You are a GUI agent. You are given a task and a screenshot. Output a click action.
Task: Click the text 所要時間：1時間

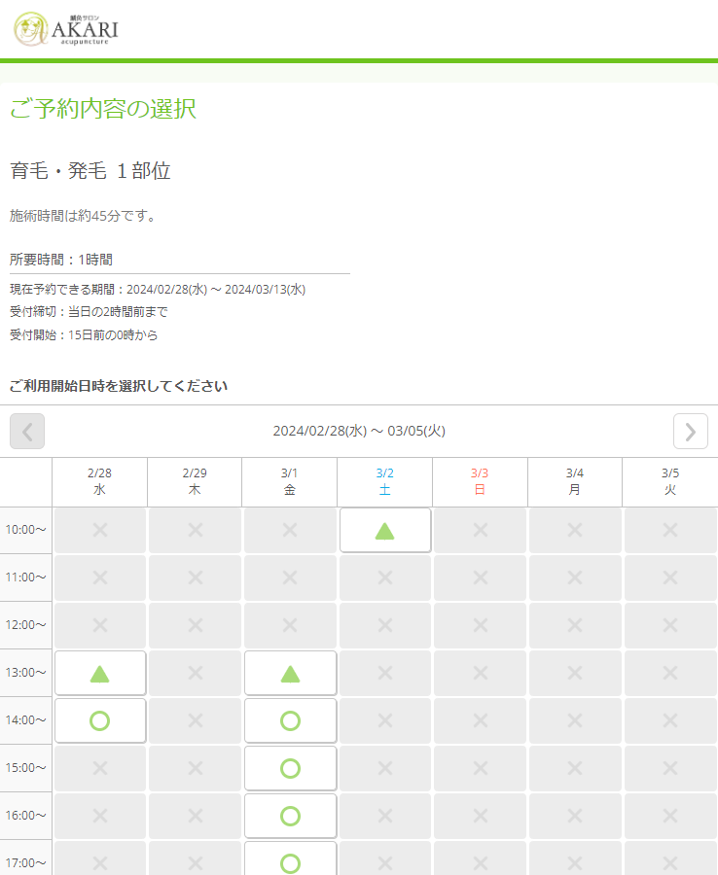pos(61,260)
